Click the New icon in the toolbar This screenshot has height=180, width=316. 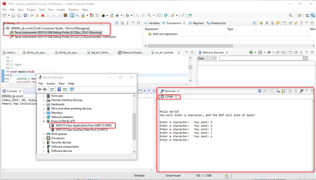5,15
